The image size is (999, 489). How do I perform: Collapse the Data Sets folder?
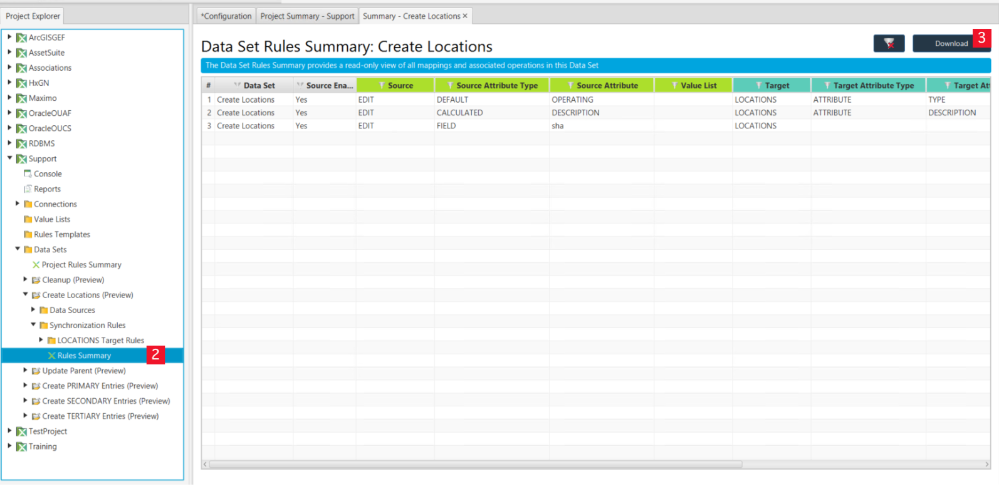(x=18, y=249)
